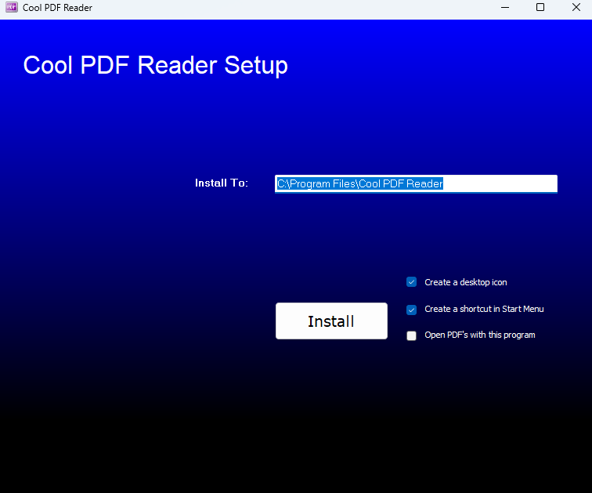Image resolution: width=592 pixels, height=493 pixels.
Task: Click the empty middle of the title bar
Action: click(x=290, y=8)
